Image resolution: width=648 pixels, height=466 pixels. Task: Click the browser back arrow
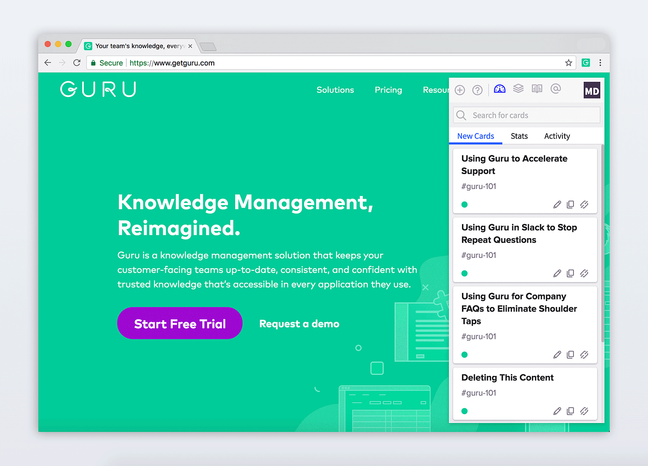[48, 63]
